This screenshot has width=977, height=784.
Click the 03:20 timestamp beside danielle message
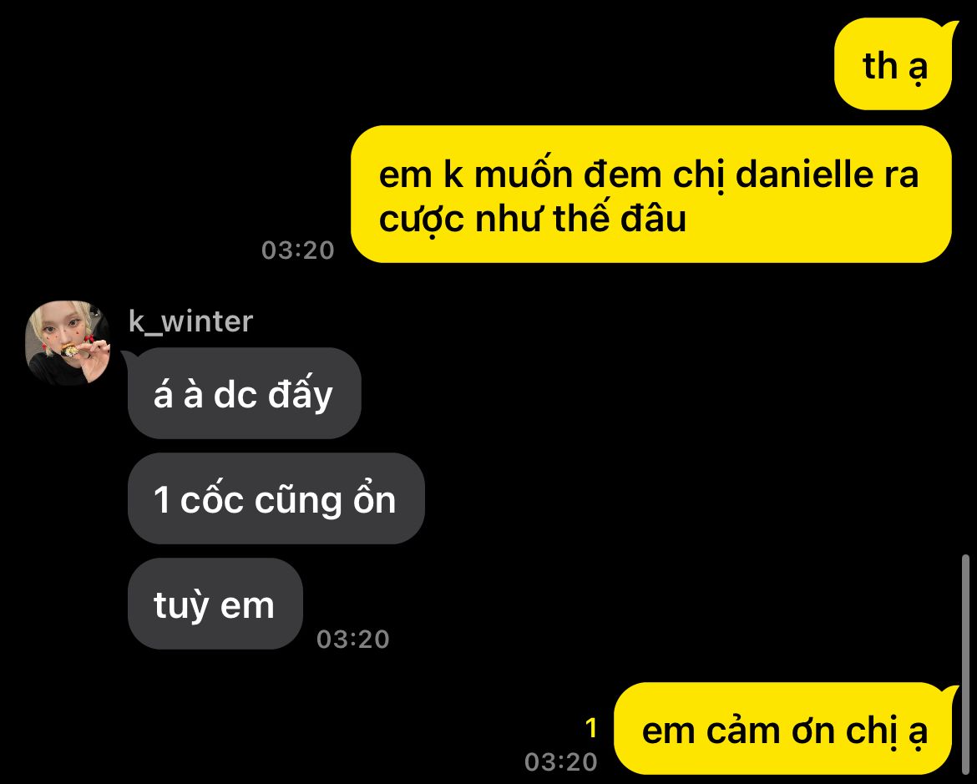click(x=298, y=250)
